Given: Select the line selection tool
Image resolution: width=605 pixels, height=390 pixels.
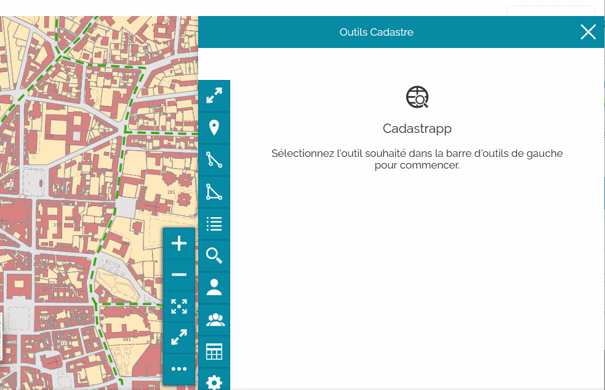Looking at the screenshot, I should pos(214,160).
